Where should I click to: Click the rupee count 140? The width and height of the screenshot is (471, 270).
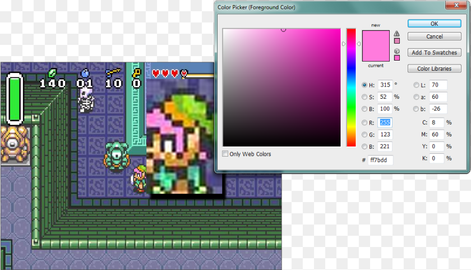tap(53, 83)
